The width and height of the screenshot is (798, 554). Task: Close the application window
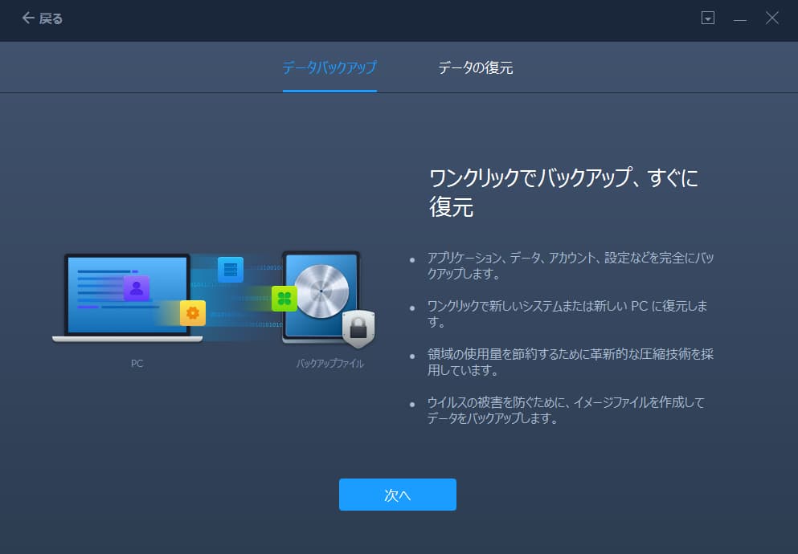pos(772,18)
